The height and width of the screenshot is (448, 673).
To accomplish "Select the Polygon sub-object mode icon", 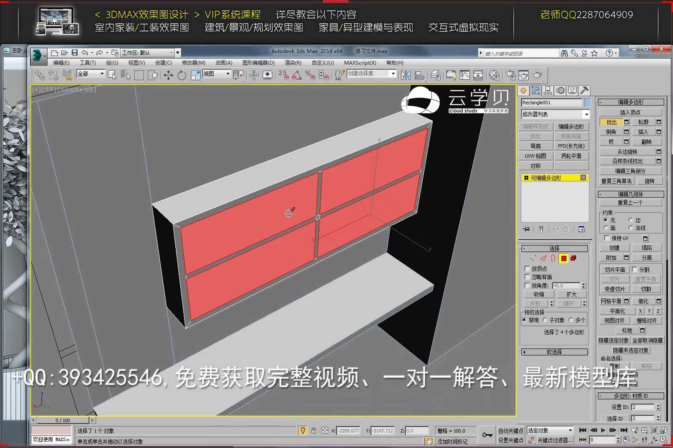I will click(563, 258).
